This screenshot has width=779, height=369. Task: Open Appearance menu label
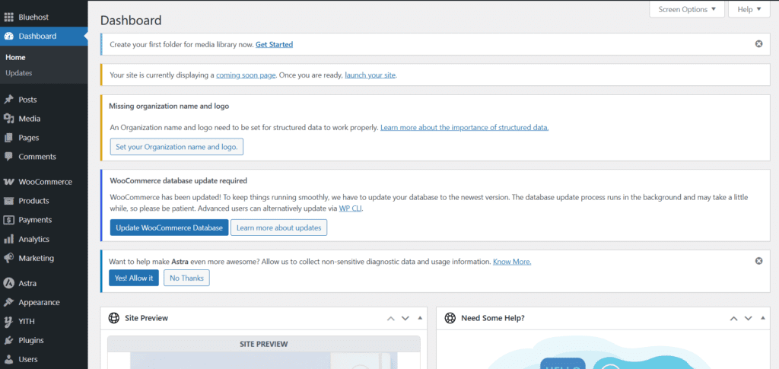tap(40, 303)
